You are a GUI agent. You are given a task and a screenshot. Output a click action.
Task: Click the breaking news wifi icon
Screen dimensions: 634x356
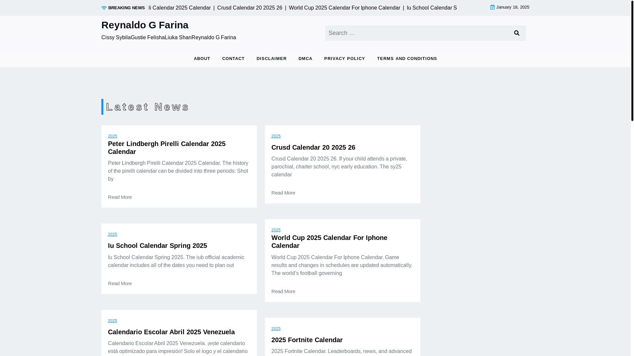pos(104,8)
